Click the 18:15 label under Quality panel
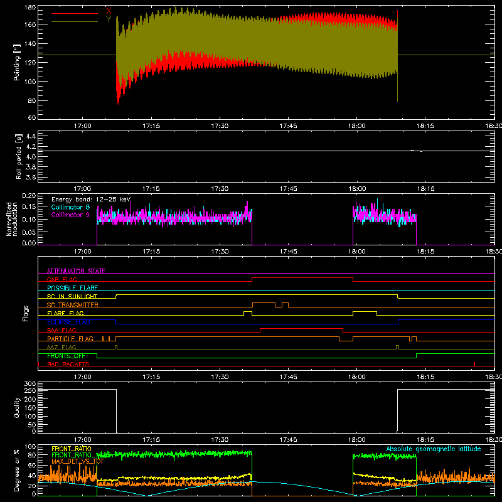Viewport: 502px width, 502px height. pos(425,440)
